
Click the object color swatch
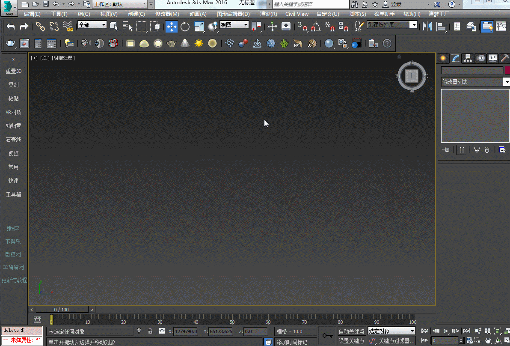click(x=507, y=70)
